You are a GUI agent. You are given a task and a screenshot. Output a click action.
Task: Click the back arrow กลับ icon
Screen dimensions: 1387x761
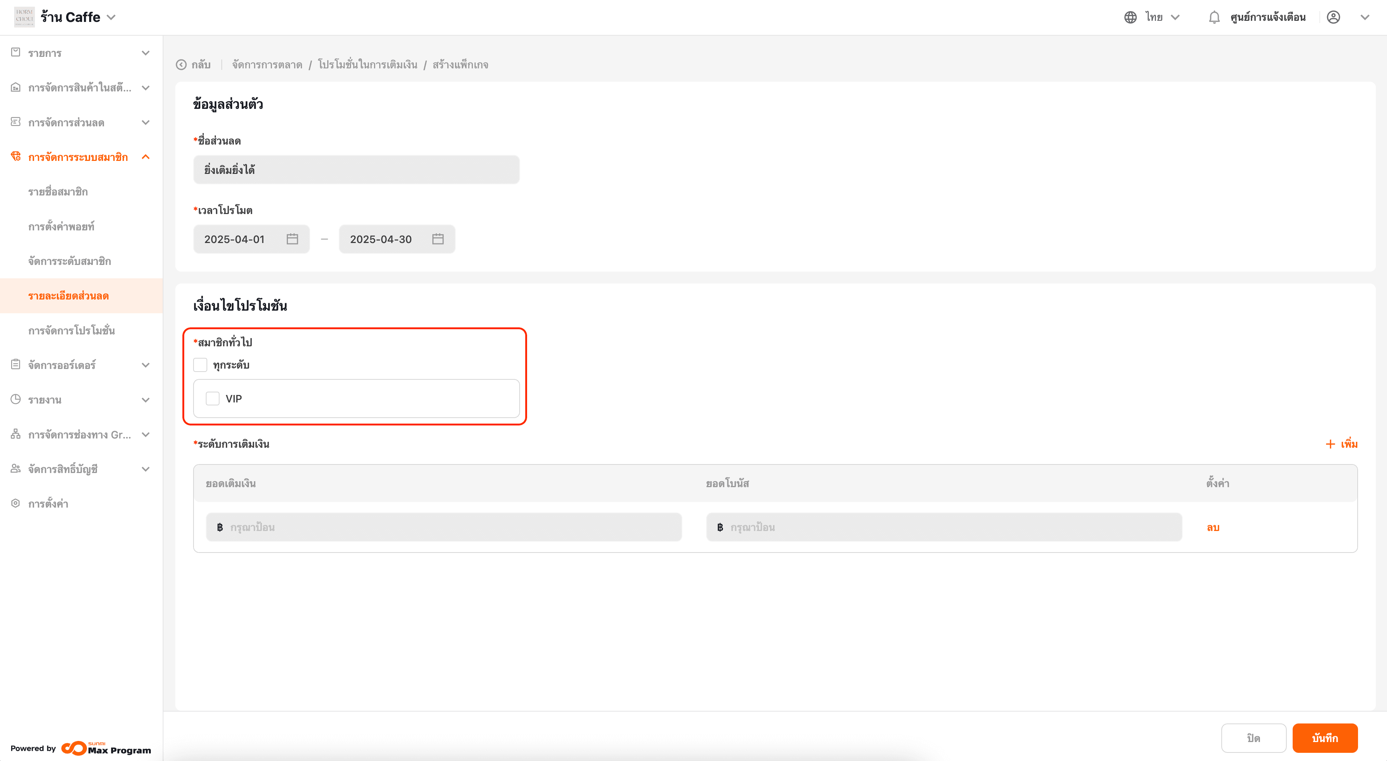(x=181, y=65)
